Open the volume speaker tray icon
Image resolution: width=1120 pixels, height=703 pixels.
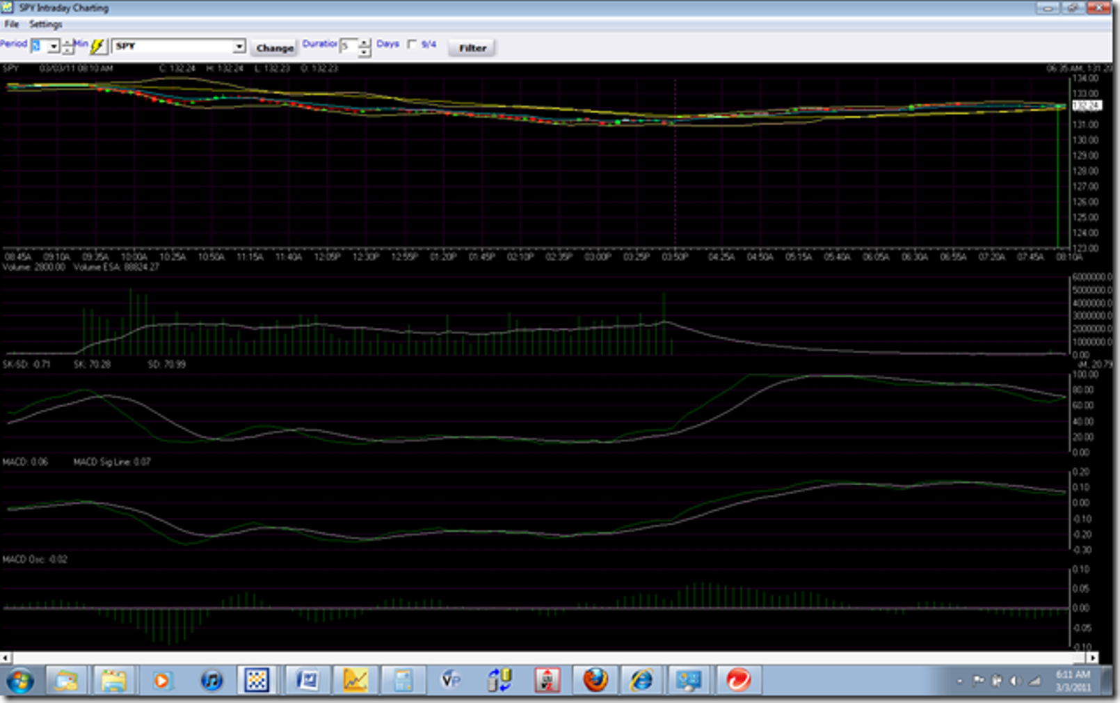coord(1014,681)
